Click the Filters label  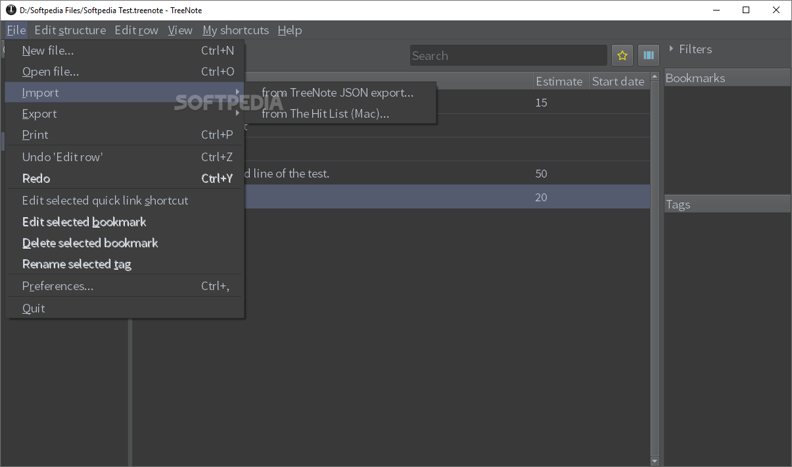coord(695,49)
